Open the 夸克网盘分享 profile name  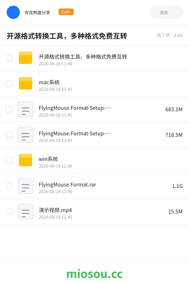pyautogui.click(x=37, y=12)
